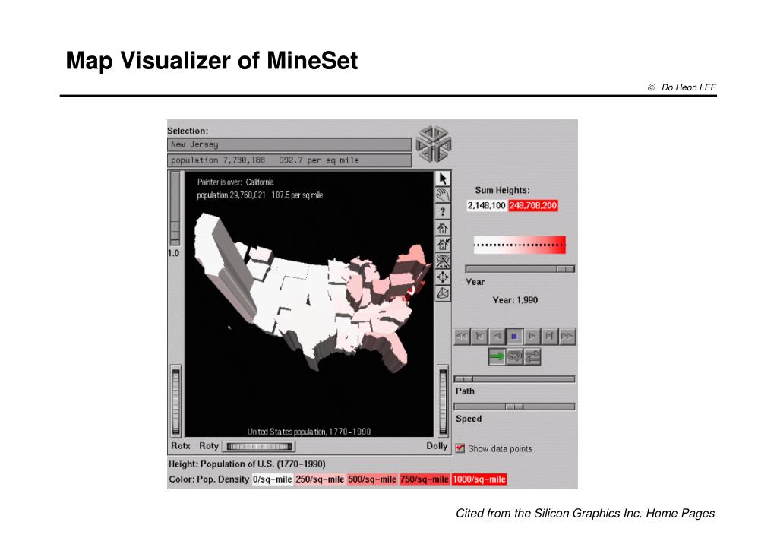Go to home viewpoint icon
The image size is (777, 538).
pyautogui.click(x=443, y=228)
